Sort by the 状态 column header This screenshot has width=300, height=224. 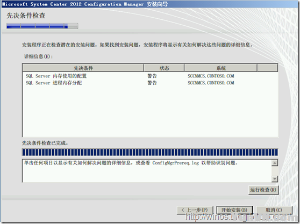(x=164, y=68)
